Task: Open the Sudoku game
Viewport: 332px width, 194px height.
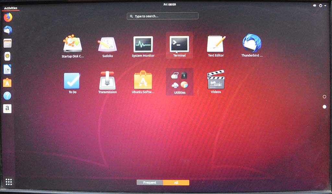Action: tap(107, 47)
